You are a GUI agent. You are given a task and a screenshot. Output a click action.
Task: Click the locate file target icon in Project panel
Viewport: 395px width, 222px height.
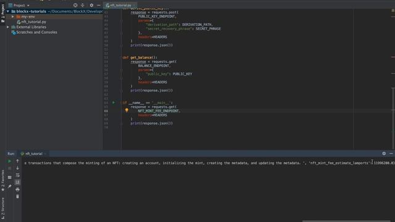[x=75, y=6]
